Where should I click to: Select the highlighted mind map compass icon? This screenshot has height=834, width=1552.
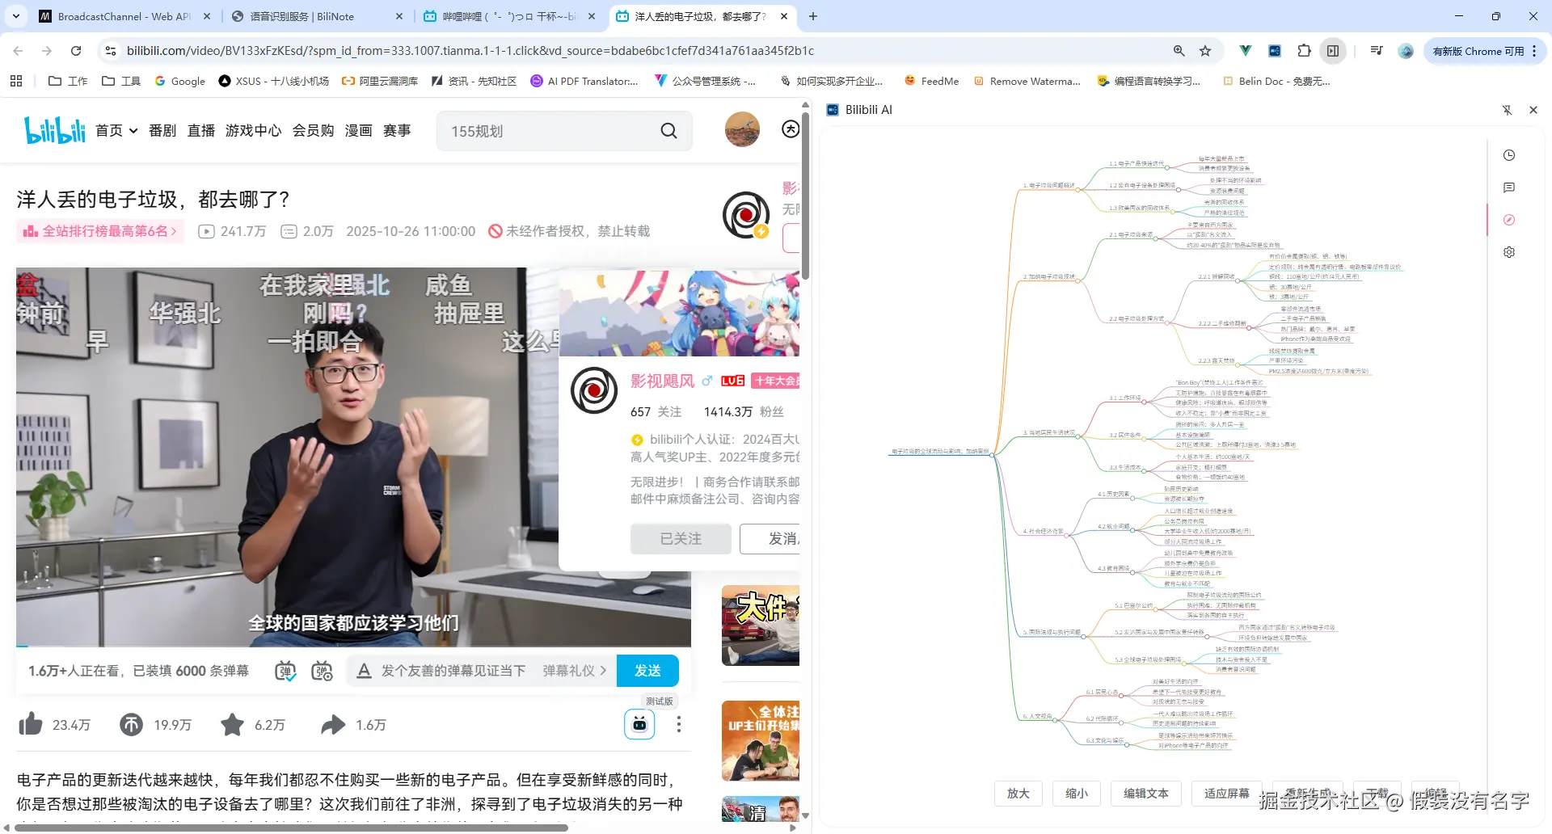(x=1508, y=220)
